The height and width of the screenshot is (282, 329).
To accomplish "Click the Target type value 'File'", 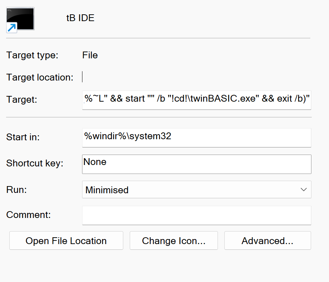I will tap(90, 55).
